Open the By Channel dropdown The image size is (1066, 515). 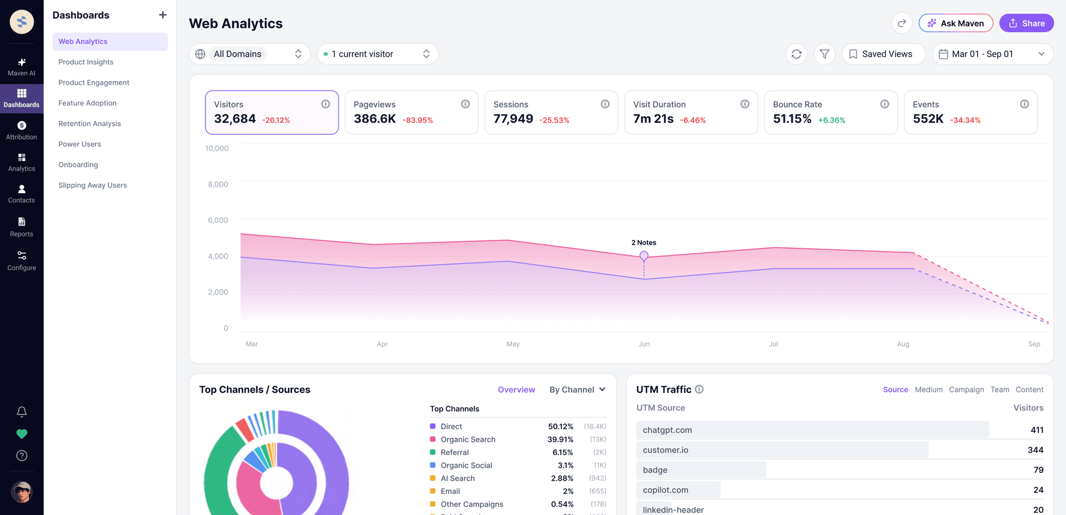click(x=577, y=390)
